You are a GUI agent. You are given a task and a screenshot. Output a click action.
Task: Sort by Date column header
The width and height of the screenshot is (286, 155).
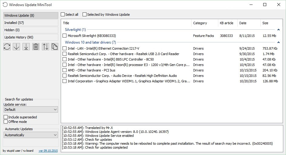click(x=249, y=23)
